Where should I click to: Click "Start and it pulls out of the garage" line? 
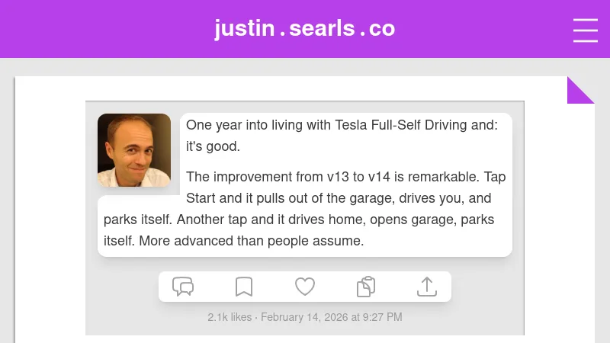coord(290,198)
